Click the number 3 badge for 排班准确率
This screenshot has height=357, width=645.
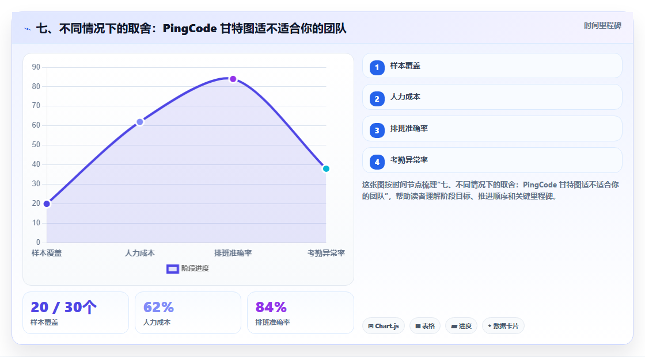[377, 130]
